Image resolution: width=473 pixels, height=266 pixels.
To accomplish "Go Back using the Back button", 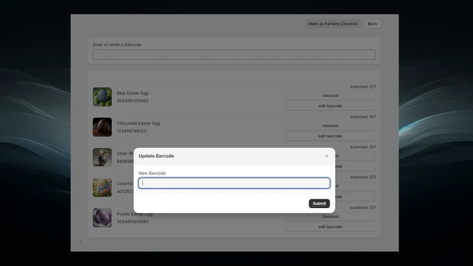I will click(372, 24).
